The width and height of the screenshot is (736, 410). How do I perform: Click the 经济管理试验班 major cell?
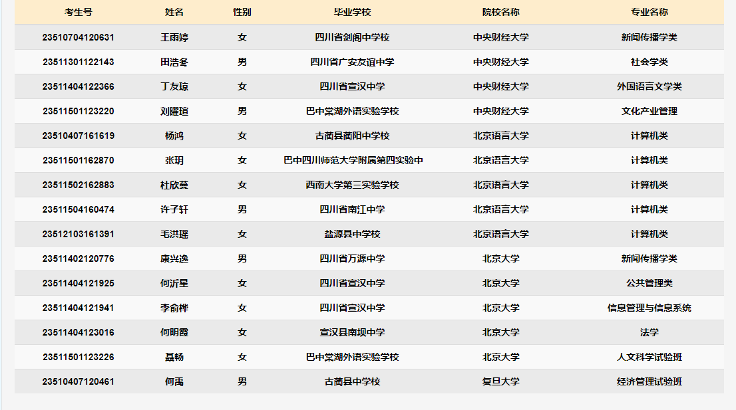click(649, 382)
